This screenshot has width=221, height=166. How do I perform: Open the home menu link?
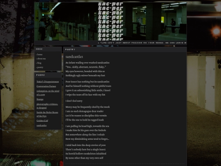tap(40, 55)
